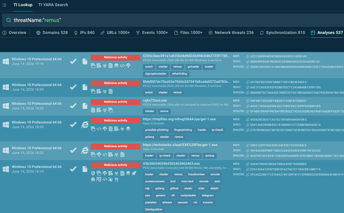Viewport: 344px width, 213px height.
Task: Open the Files 1000+ tab
Action: click(x=188, y=33)
